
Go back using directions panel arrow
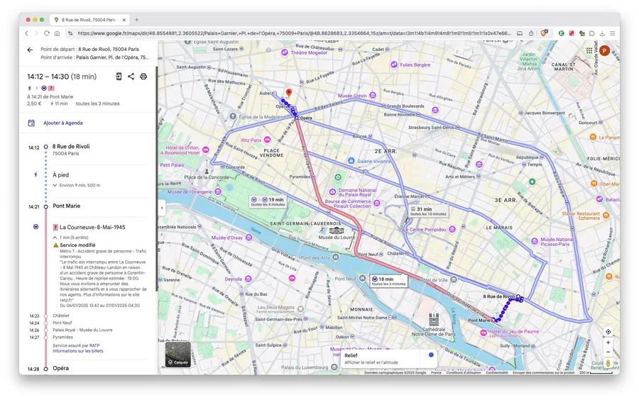(30, 50)
